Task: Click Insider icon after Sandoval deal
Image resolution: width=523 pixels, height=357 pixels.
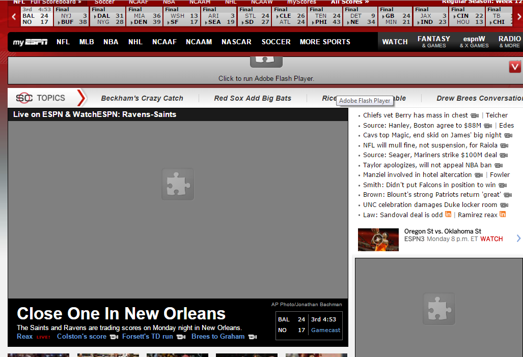Action: [448, 214]
